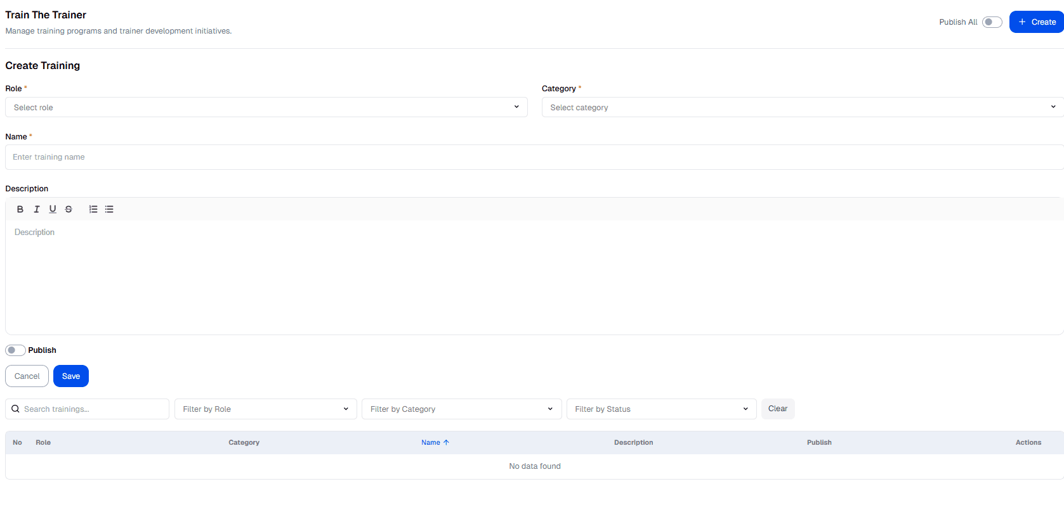The width and height of the screenshot is (1064, 510).
Task: Clear all applied filters
Action: 777,409
